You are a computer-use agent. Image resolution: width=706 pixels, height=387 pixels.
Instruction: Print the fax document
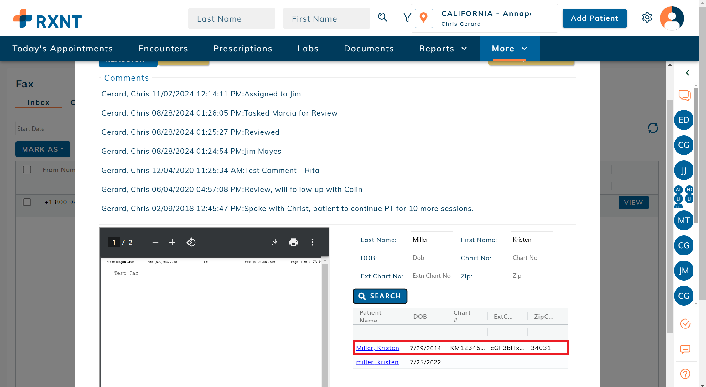(x=293, y=242)
